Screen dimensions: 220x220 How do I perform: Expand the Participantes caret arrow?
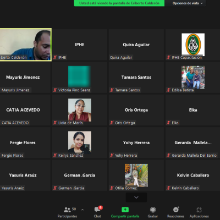point(82,210)
